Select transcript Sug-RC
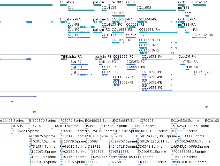 tap(79, 32)
